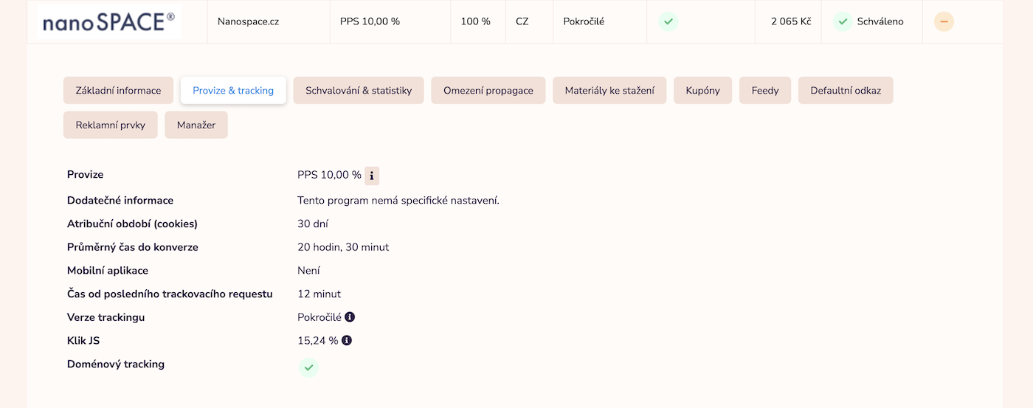This screenshot has width=1033, height=408.
Task: Click the green checkmark in the program row
Action: tap(668, 21)
